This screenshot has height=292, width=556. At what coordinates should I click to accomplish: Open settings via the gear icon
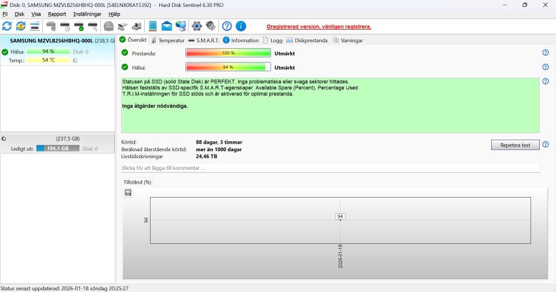click(x=197, y=26)
